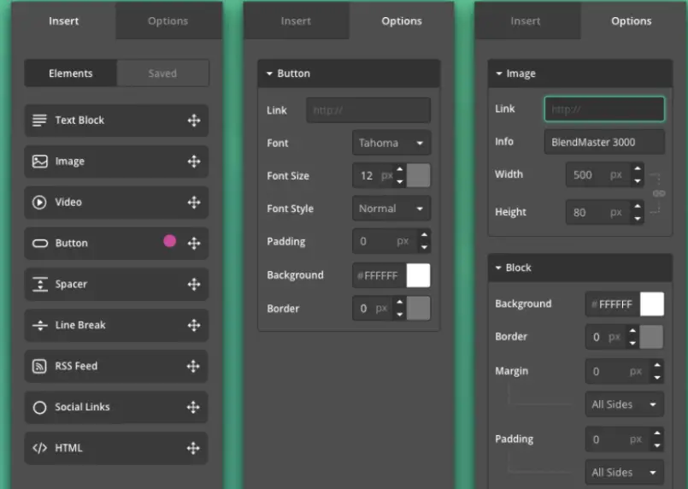The width and height of the screenshot is (688, 489).
Task: Select the Elements sub-tab
Action: (x=71, y=74)
